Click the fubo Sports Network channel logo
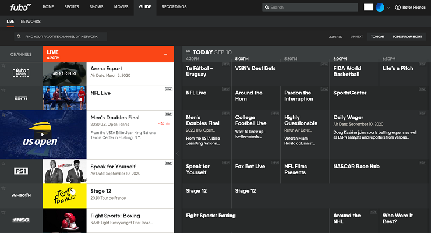Image resolution: width=431 pixels, height=233 pixels. 21,73
